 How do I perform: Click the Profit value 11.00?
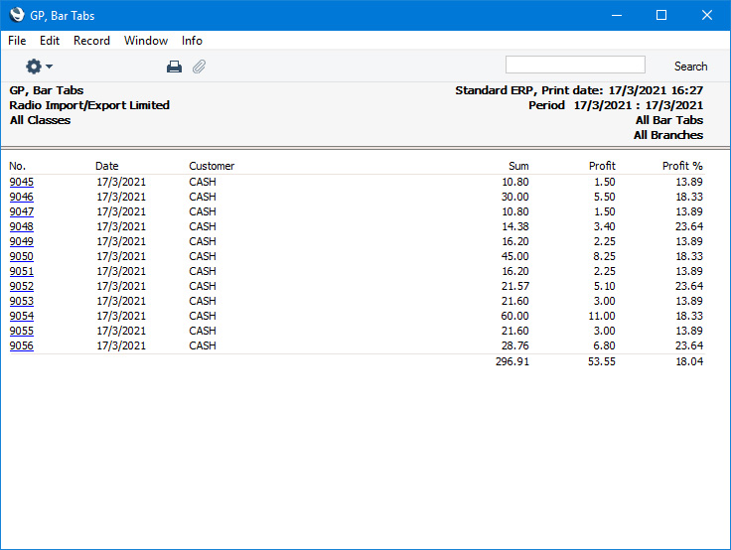[602, 316]
